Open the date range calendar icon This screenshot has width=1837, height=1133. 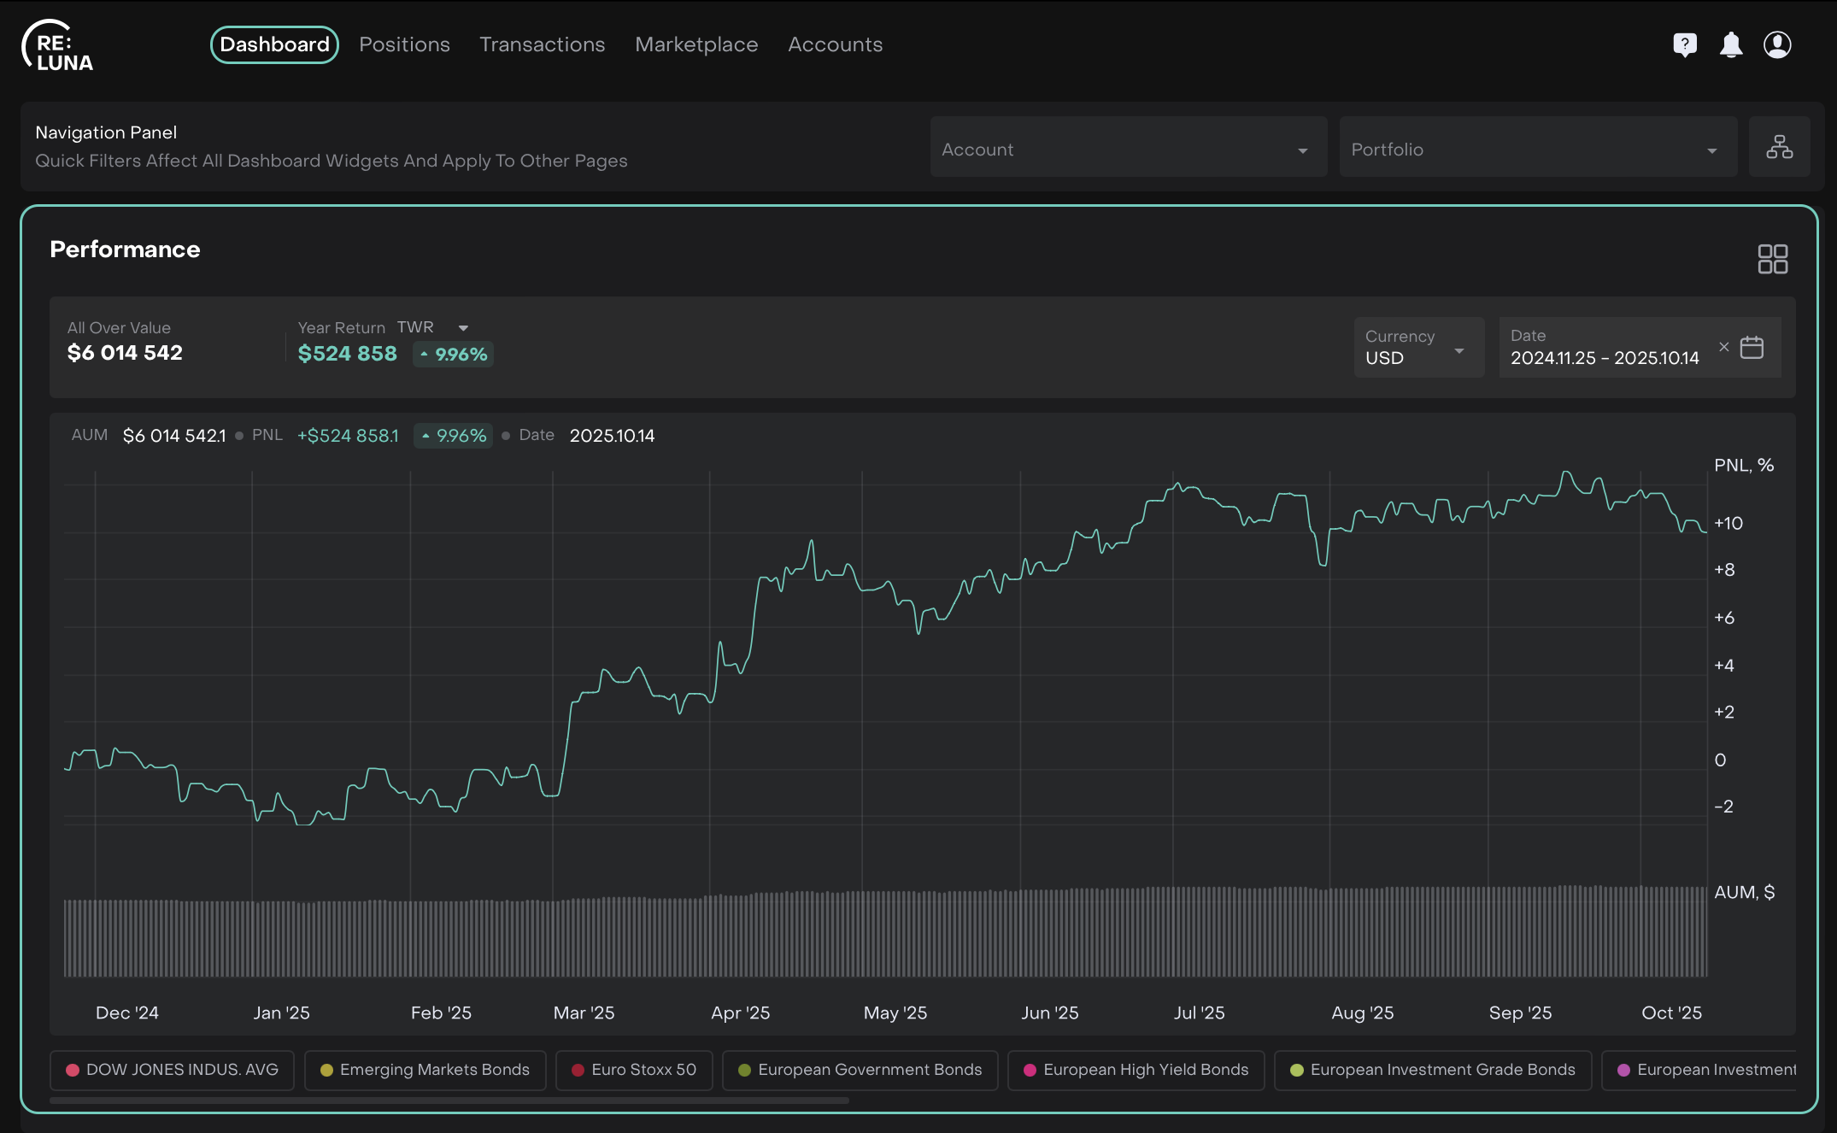pos(1752,347)
